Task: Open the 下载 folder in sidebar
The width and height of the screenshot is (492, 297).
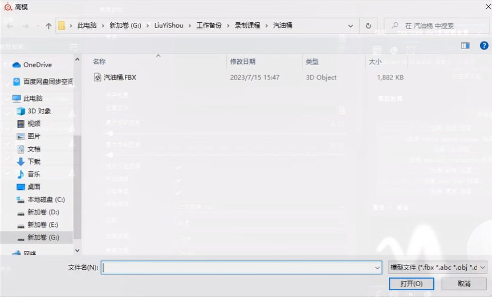Action: (34, 161)
